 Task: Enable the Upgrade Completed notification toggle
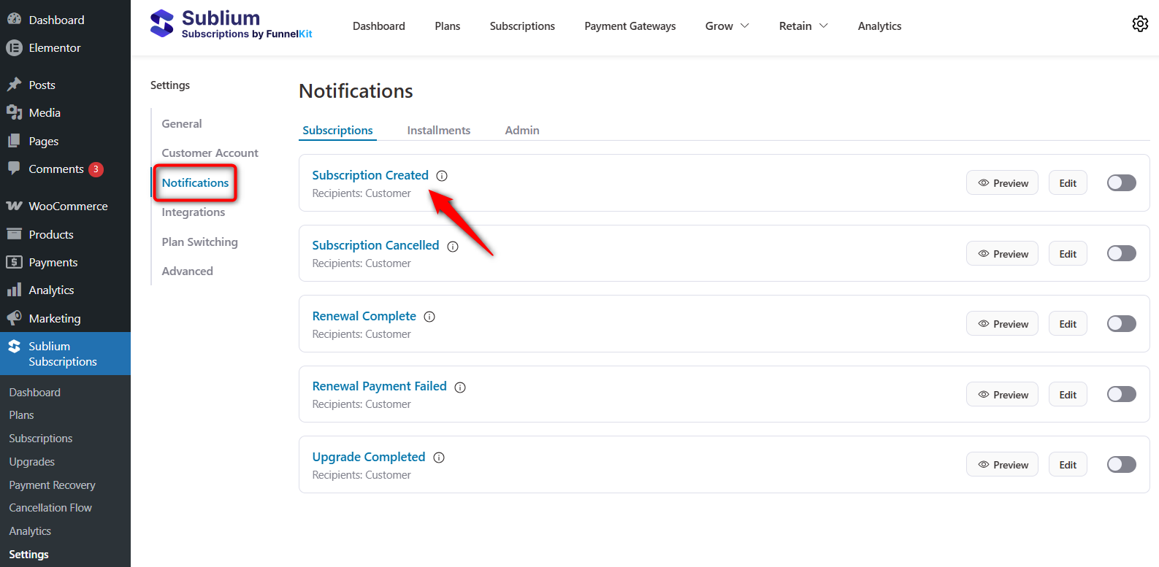tap(1121, 465)
